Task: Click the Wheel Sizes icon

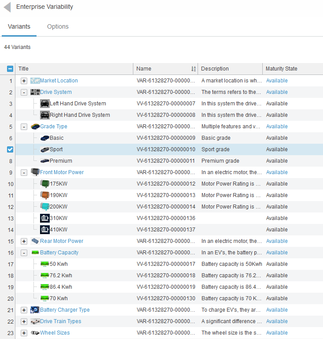Action: (35, 333)
